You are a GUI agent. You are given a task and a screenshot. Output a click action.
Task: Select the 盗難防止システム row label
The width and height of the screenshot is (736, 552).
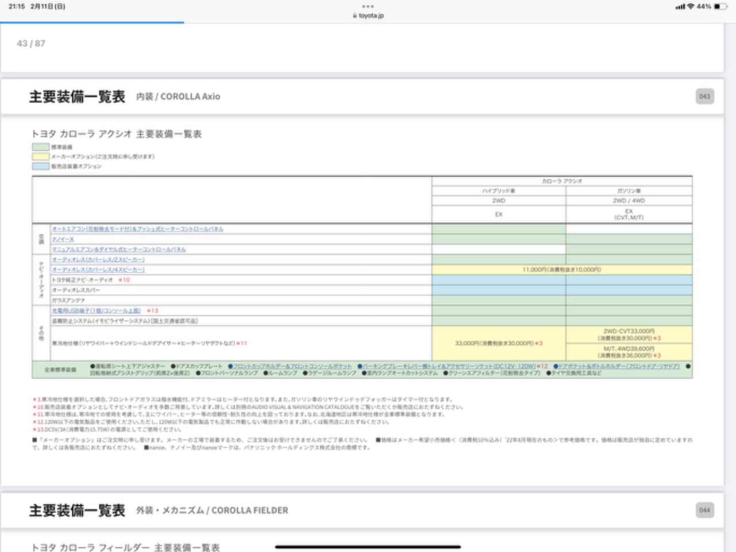pyautogui.click(x=124, y=321)
